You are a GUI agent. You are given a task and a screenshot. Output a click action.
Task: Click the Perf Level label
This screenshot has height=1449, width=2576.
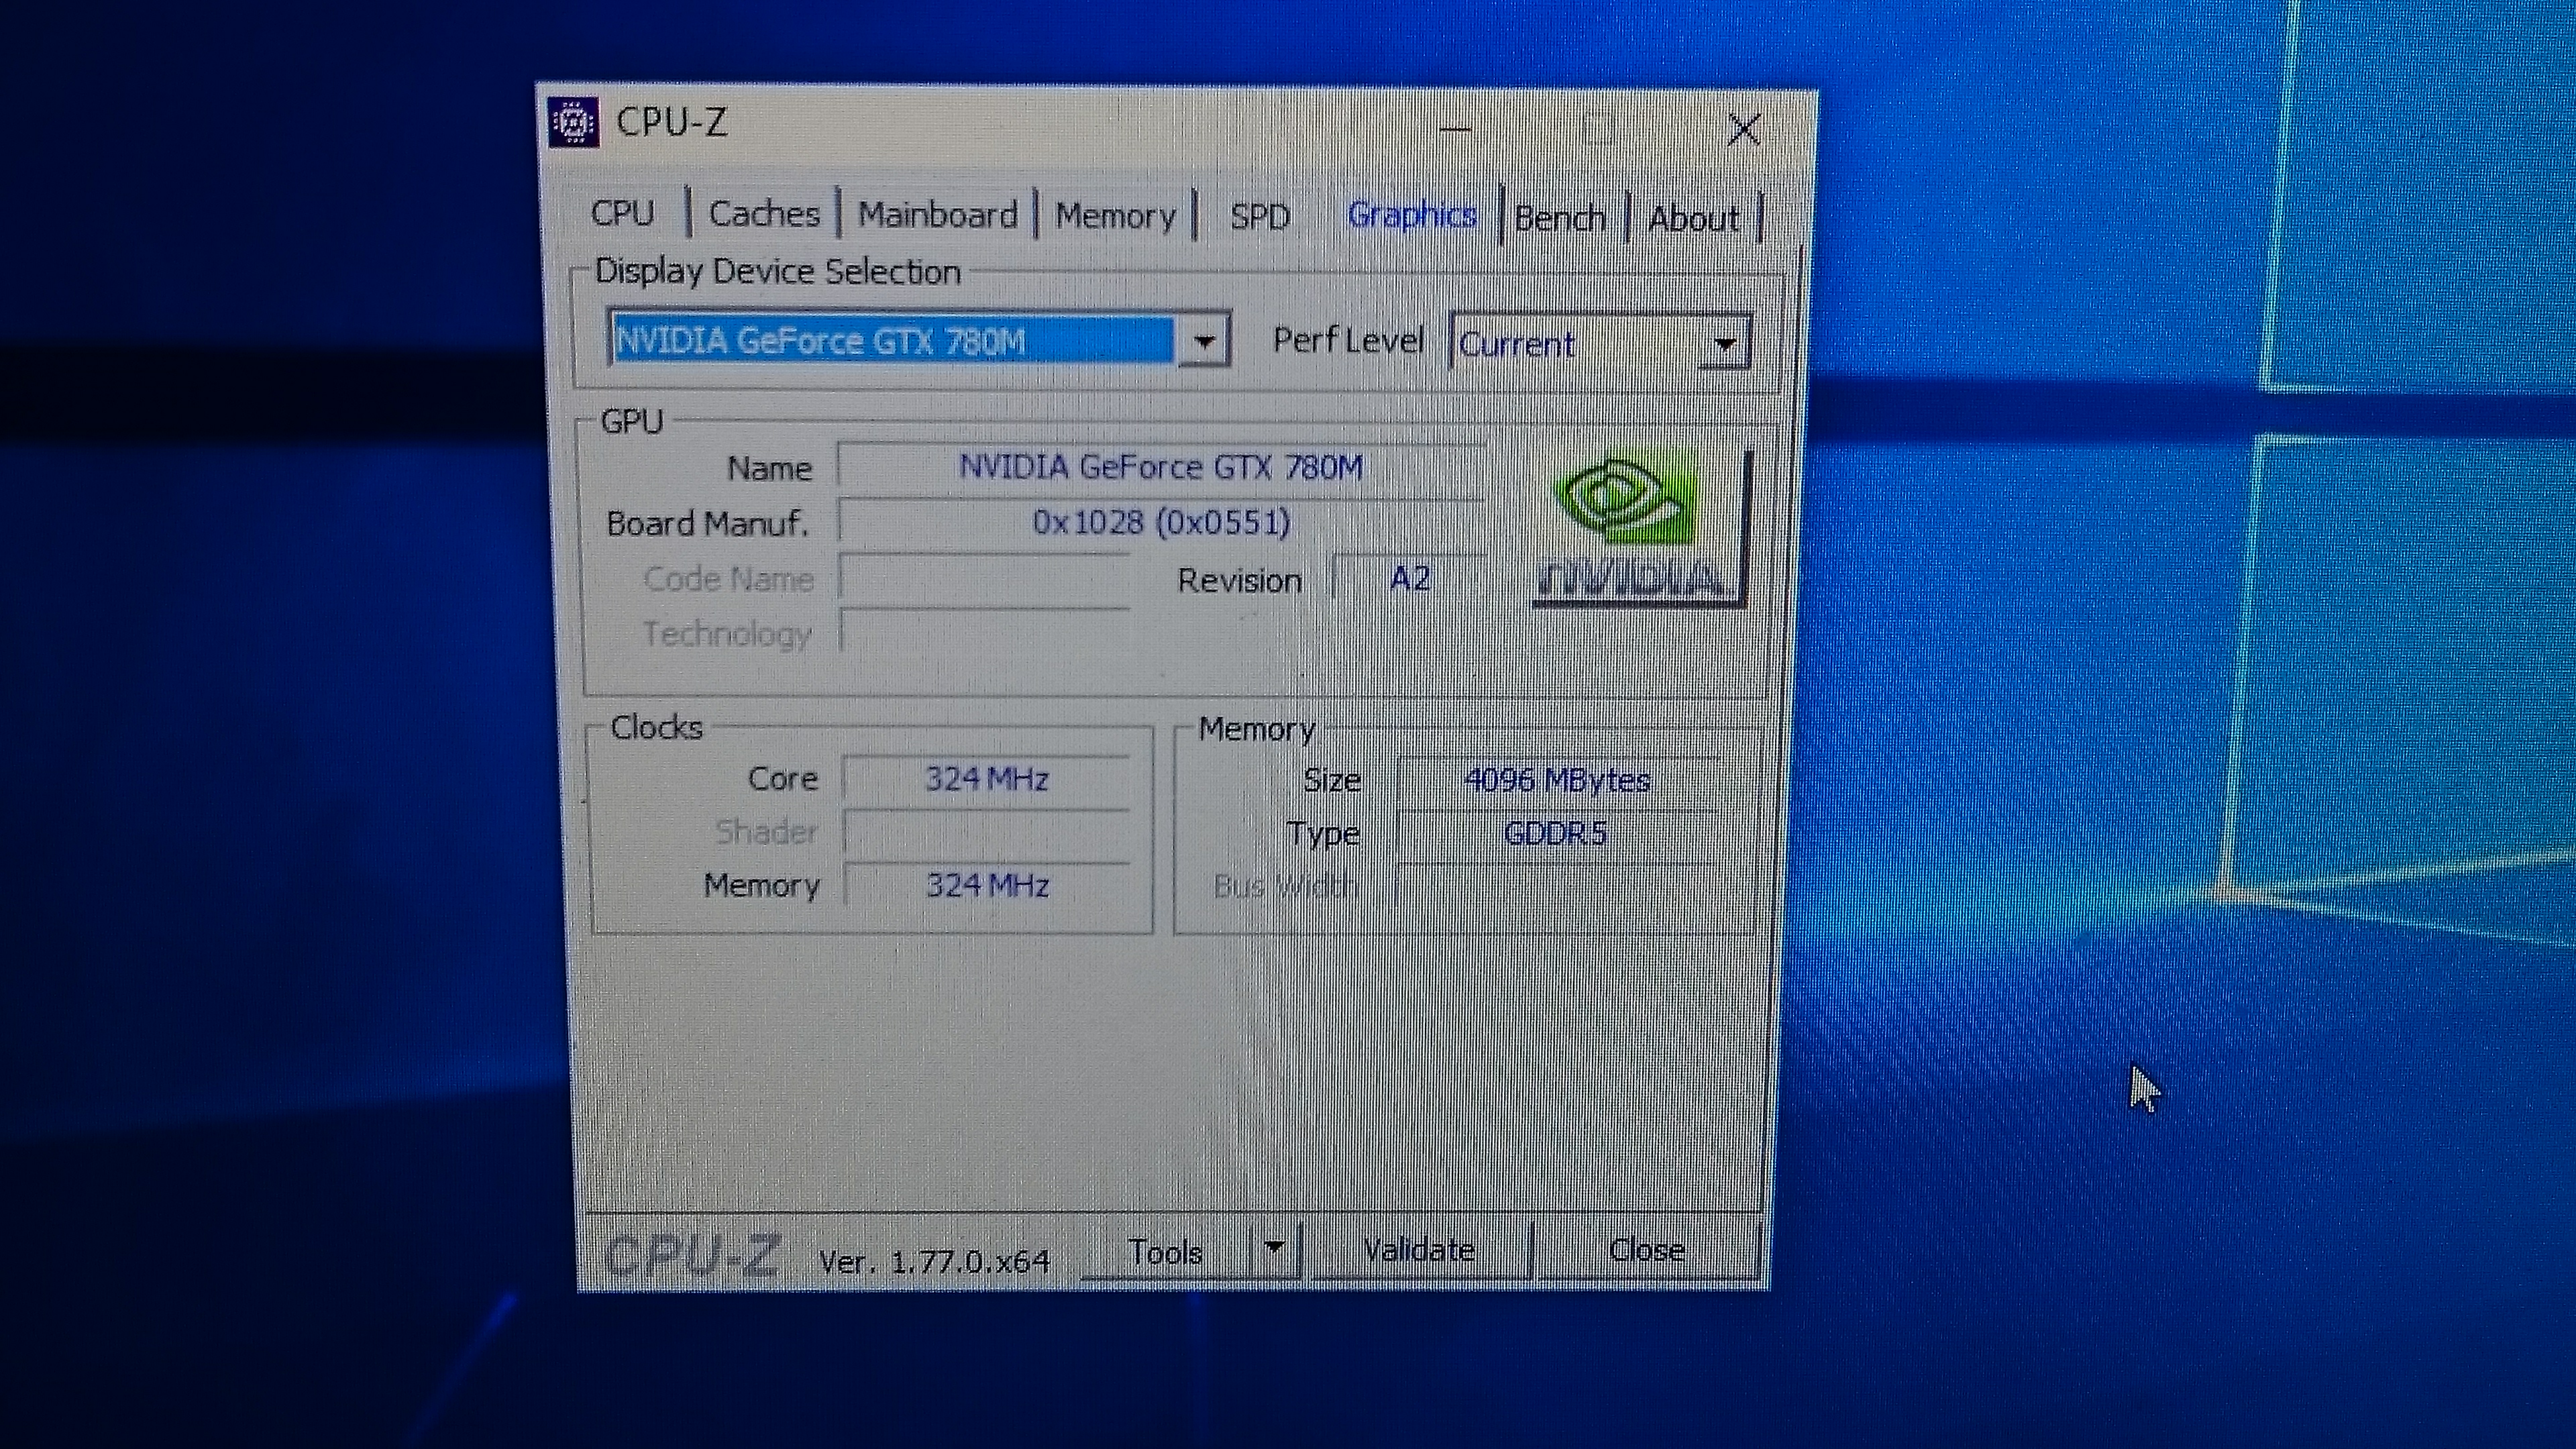[1347, 340]
